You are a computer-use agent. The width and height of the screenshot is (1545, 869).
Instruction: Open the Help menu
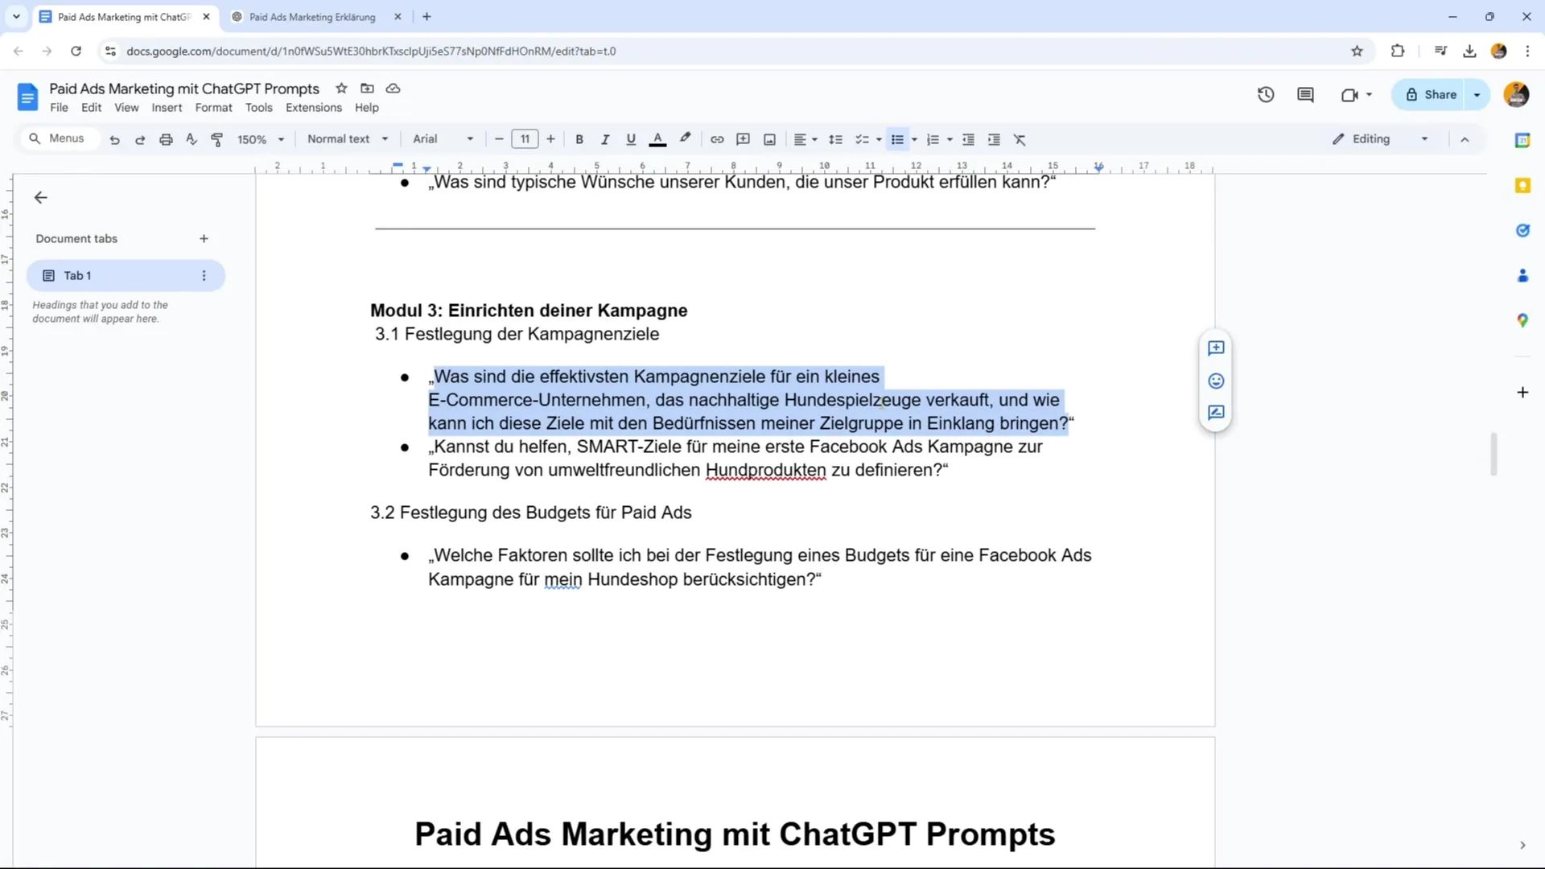pyautogui.click(x=367, y=108)
